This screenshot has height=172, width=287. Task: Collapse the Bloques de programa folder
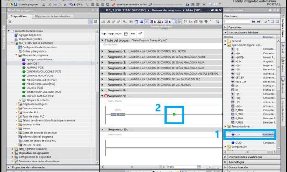(x=16, y=55)
